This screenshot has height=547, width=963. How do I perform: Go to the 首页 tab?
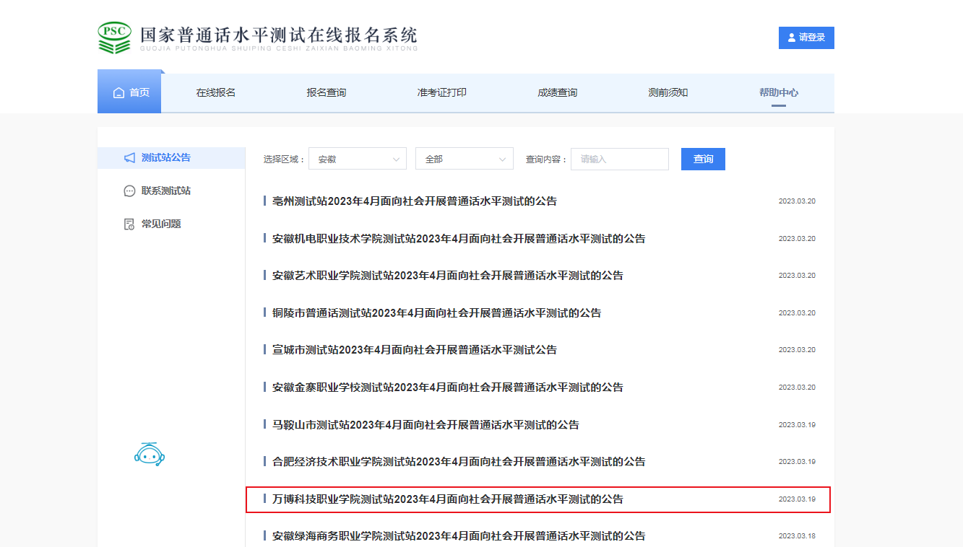click(129, 92)
